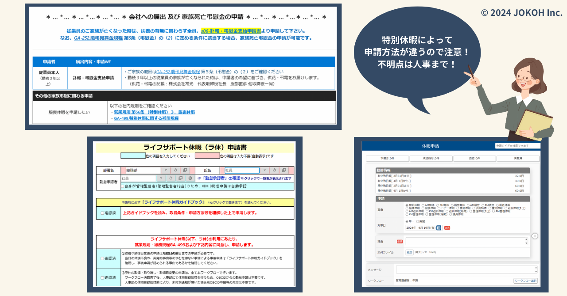Select the 罹災休暇 radio button
This screenshot has width=567, height=296.
[490, 208]
